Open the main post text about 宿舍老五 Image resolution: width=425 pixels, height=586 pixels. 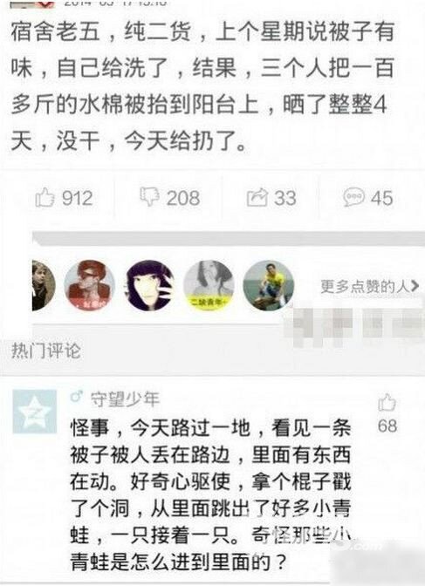click(x=202, y=86)
